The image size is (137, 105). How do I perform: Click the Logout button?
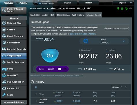[x=67, y=3]
